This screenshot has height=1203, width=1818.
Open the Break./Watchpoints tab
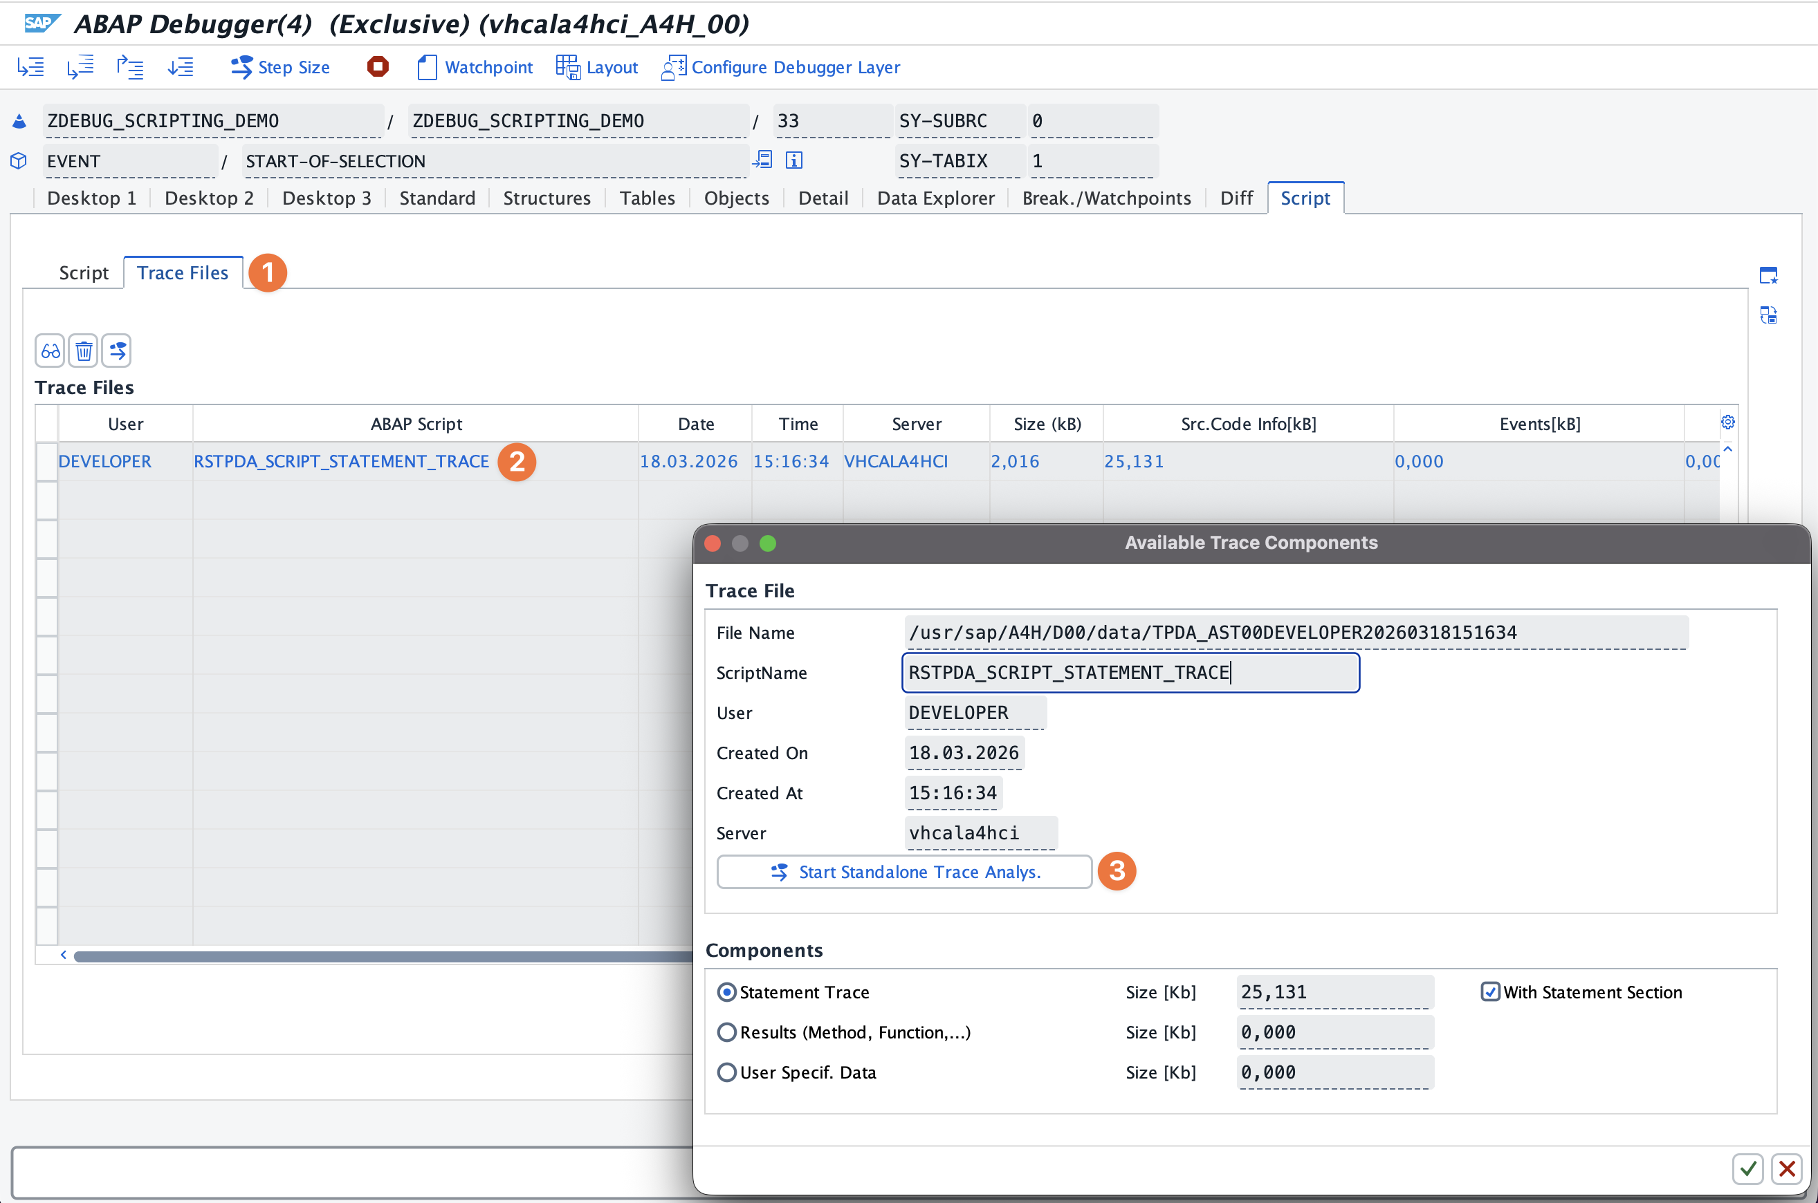click(1106, 198)
